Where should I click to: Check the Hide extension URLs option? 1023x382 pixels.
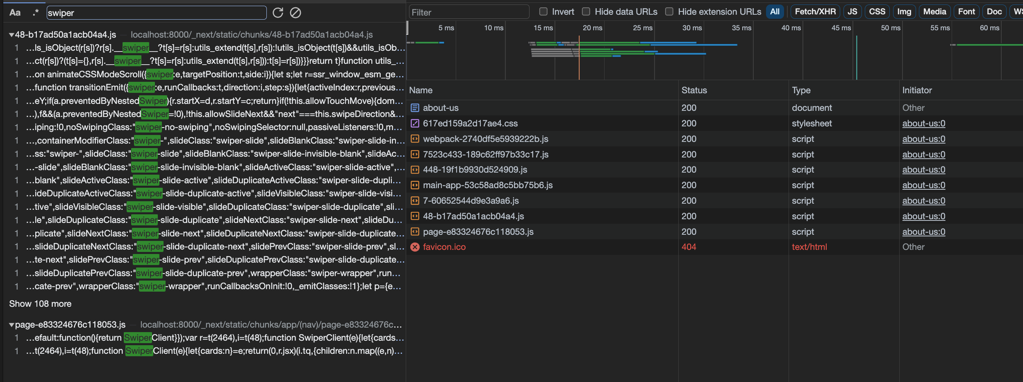(x=669, y=11)
